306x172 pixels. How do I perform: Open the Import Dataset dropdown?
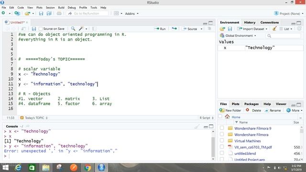(x=252, y=29)
